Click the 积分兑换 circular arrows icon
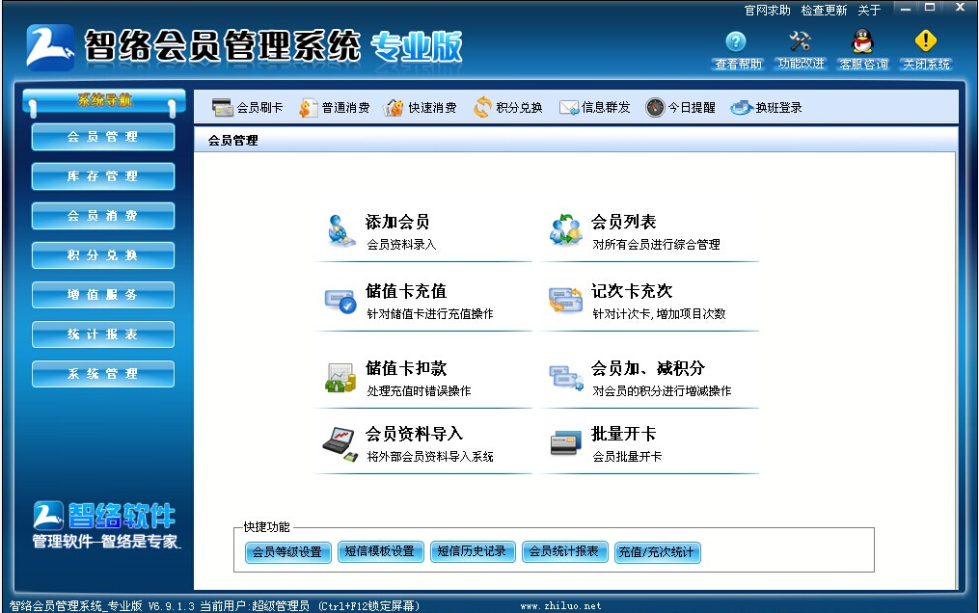Image resolution: width=979 pixels, height=613 pixels. [x=482, y=107]
